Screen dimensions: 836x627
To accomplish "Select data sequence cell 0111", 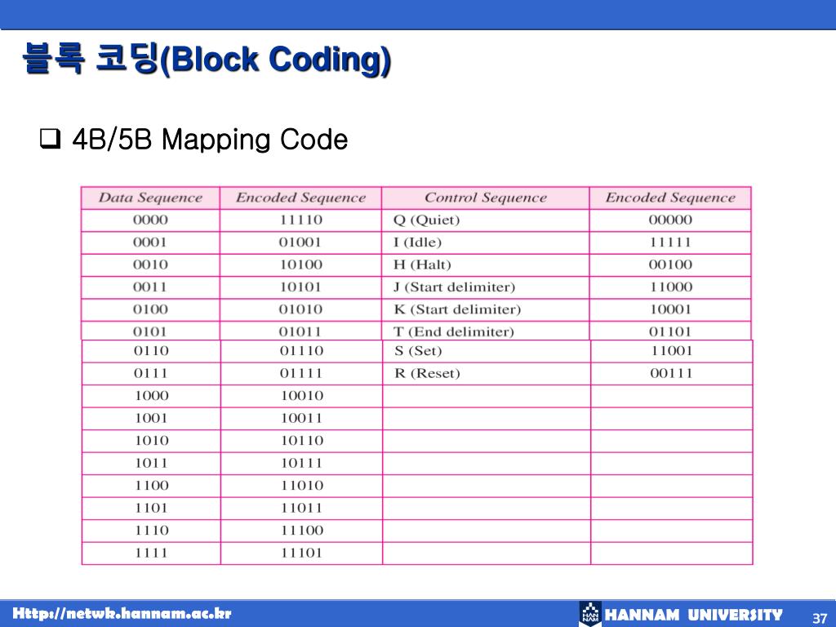I will (x=151, y=373).
